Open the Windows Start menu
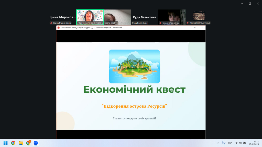262x147 pixels. [x=5, y=143]
